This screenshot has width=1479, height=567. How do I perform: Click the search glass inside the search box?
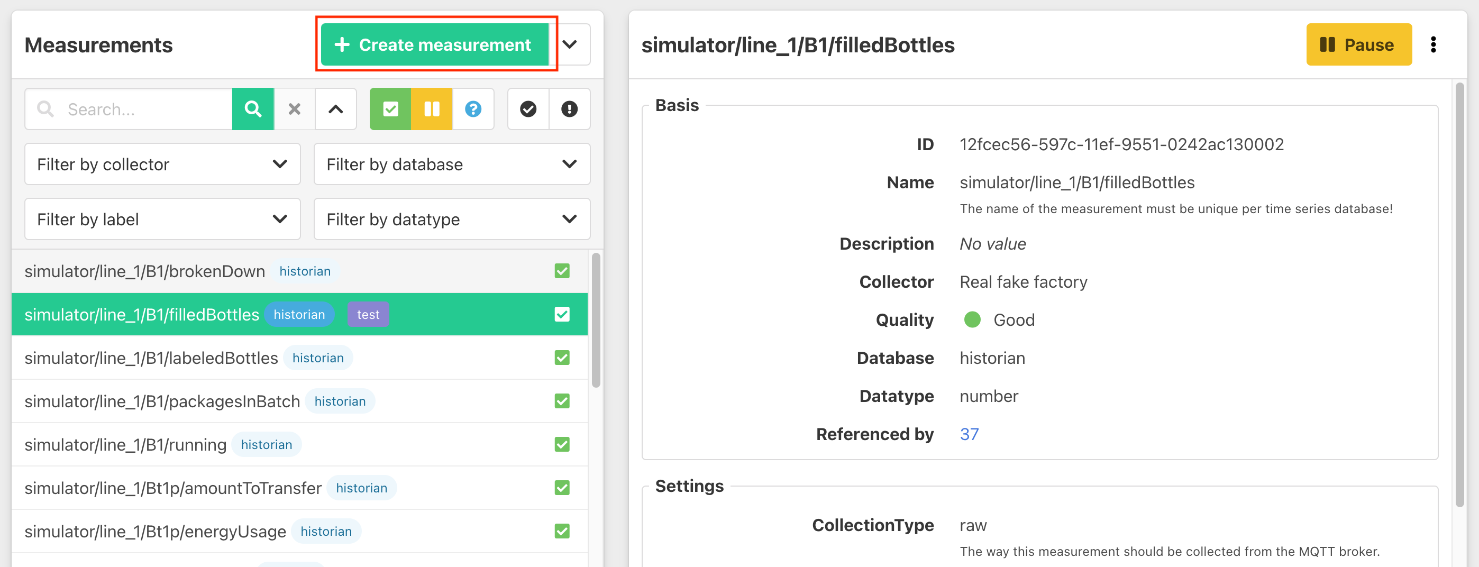point(45,109)
